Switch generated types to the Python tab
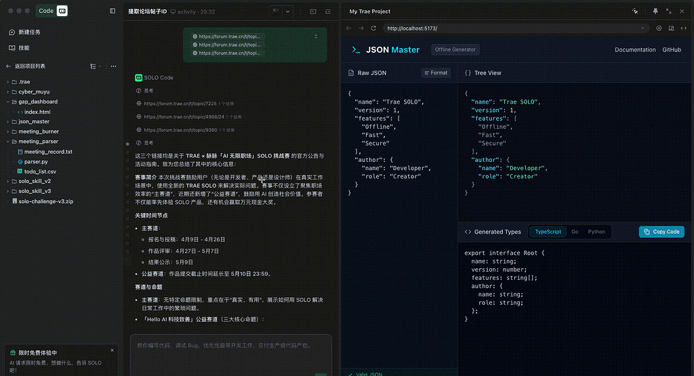 [596, 232]
